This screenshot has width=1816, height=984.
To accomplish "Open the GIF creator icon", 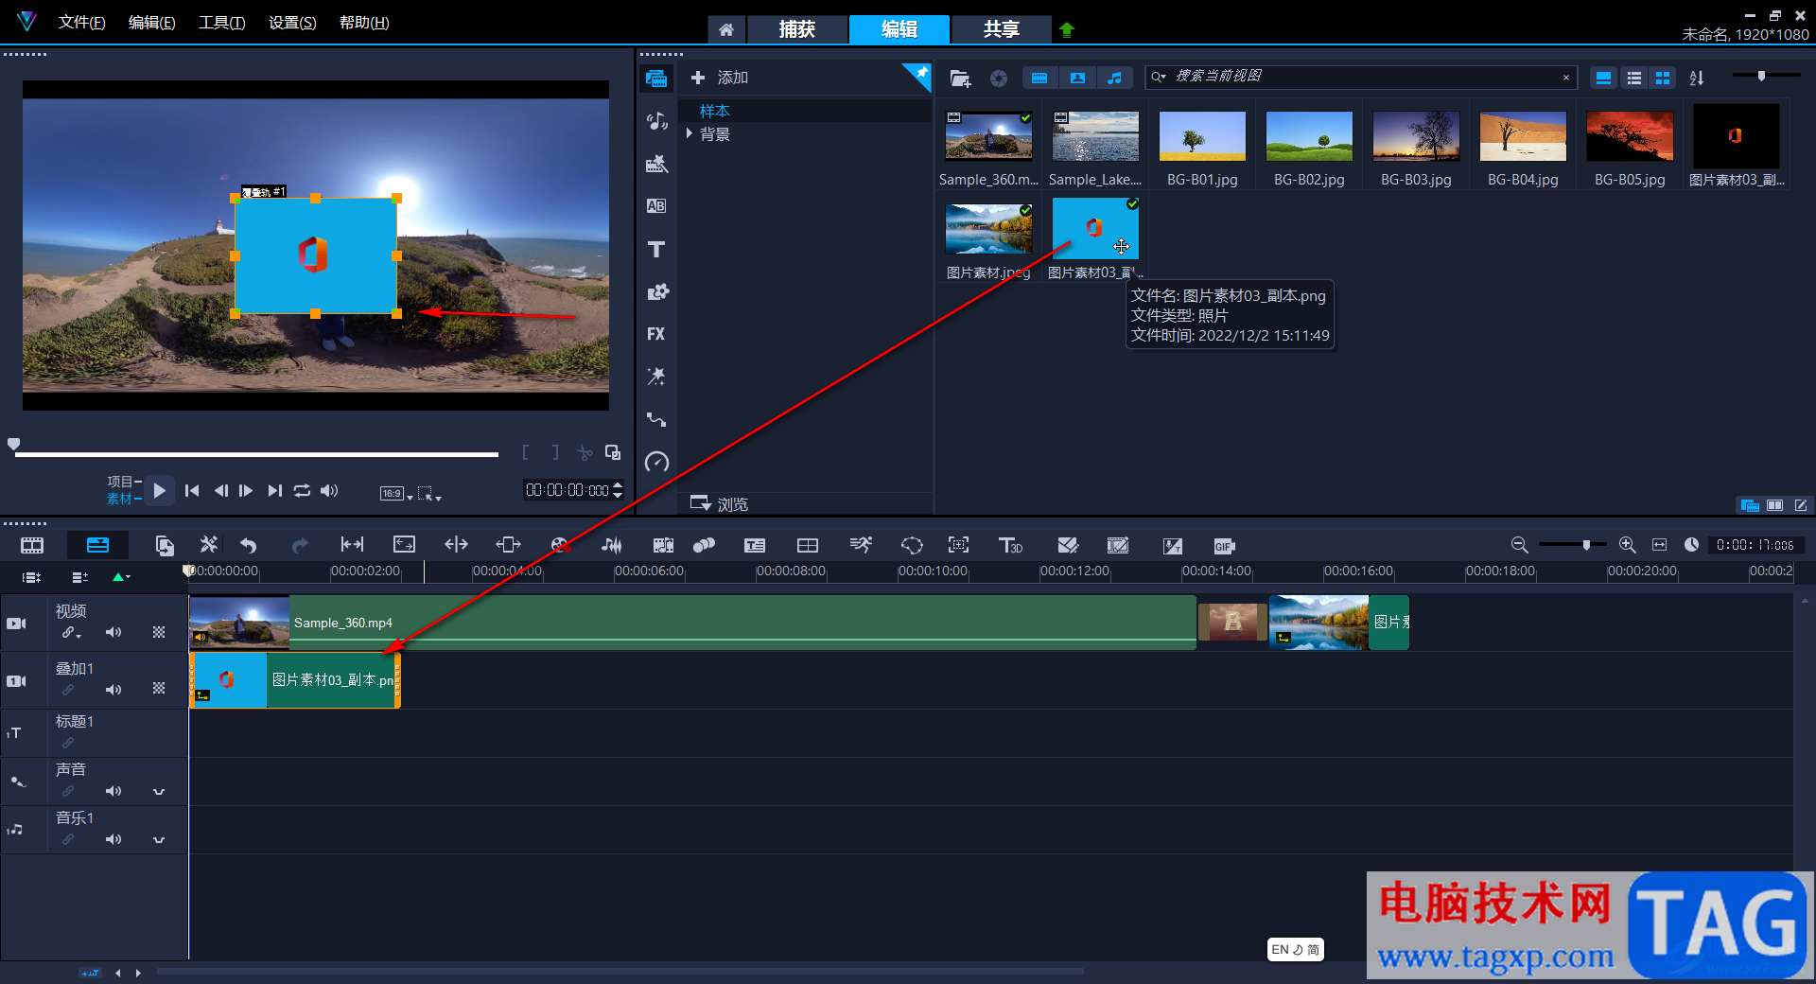I will 1224,546.
